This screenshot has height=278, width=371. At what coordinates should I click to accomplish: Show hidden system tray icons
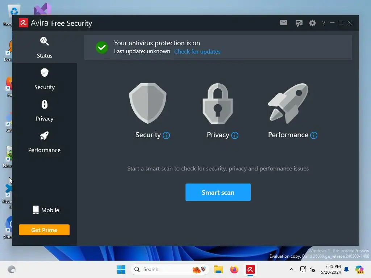coord(292,269)
